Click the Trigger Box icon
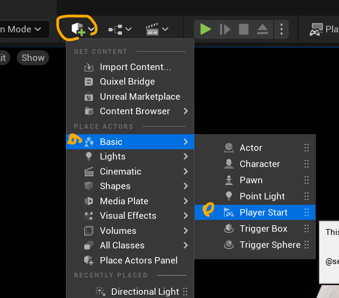339x298 pixels. coord(229,228)
